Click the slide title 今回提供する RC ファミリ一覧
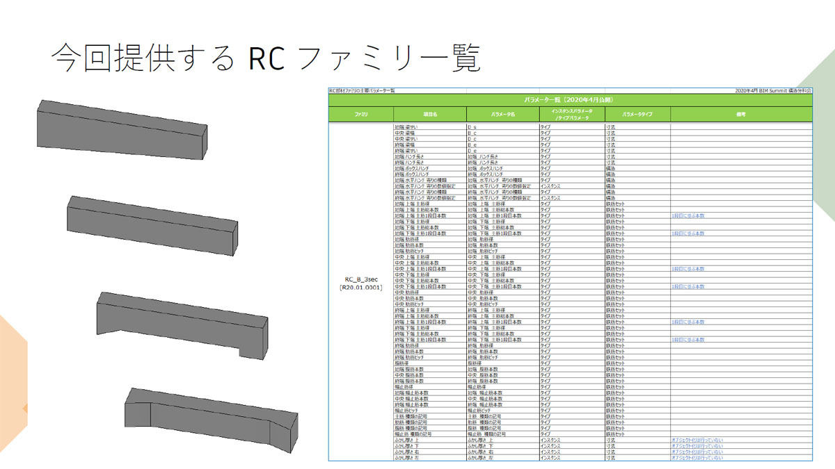835x469 pixels. [267, 59]
